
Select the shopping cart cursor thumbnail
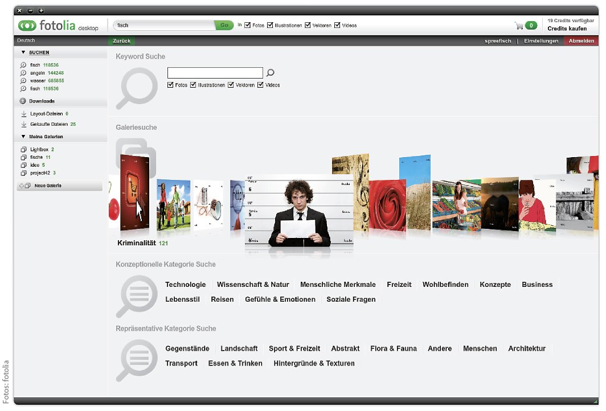point(134,192)
